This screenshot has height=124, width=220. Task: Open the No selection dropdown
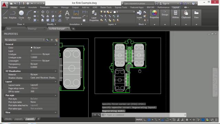click(x=24, y=40)
